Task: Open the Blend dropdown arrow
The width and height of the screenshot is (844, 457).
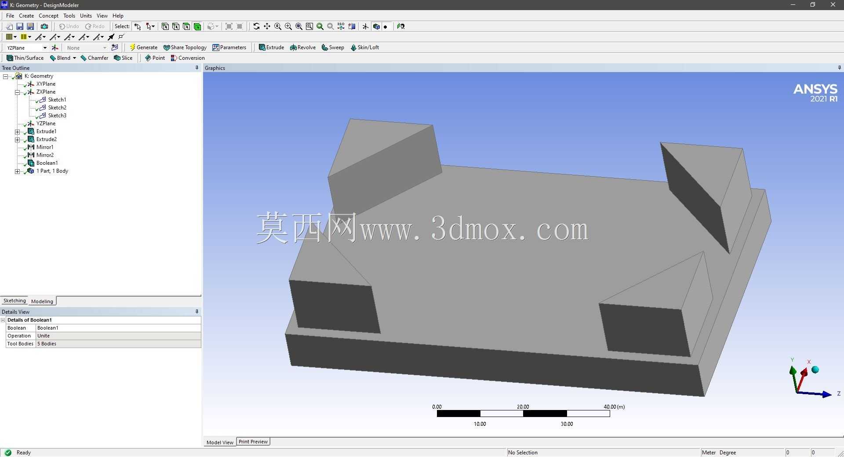Action: pyautogui.click(x=74, y=58)
